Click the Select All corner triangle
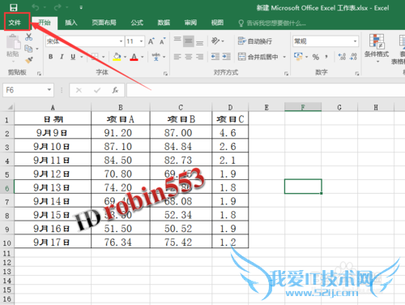Image resolution: width=405 pixels, height=305 pixels. click(x=10, y=107)
